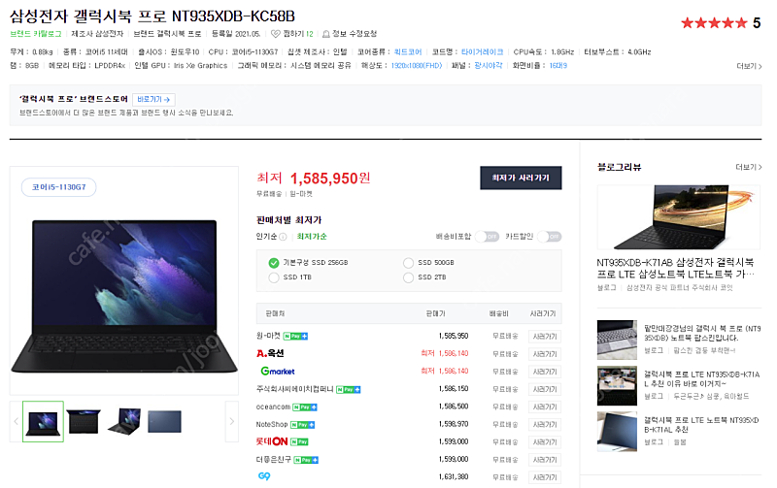Click the NoteShop seller name
This screenshot has width=777, height=488.
[x=272, y=425]
